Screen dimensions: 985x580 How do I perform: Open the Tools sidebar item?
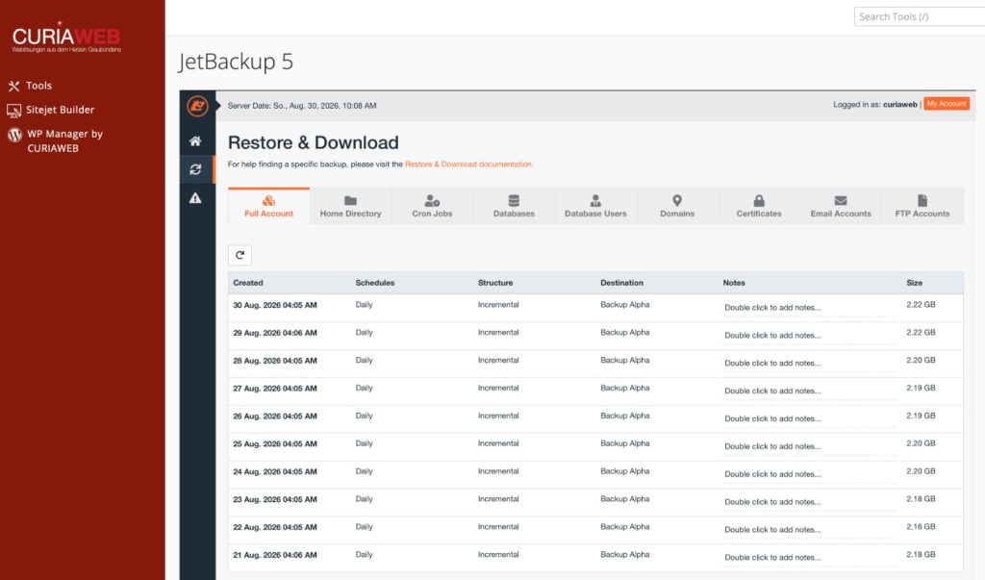[x=38, y=86]
